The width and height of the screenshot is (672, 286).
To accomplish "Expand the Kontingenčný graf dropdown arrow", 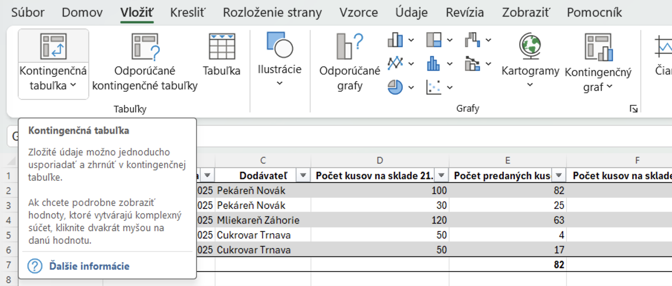I will (x=609, y=86).
